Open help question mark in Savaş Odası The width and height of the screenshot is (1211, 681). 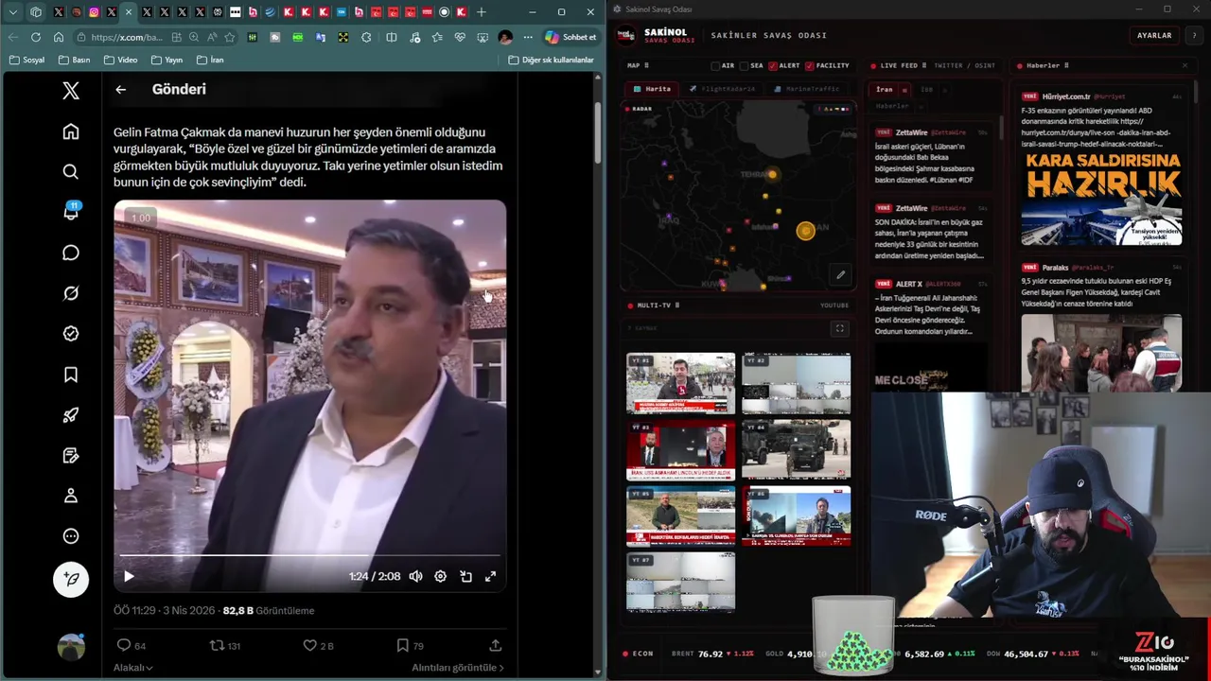[x=1194, y=35]
